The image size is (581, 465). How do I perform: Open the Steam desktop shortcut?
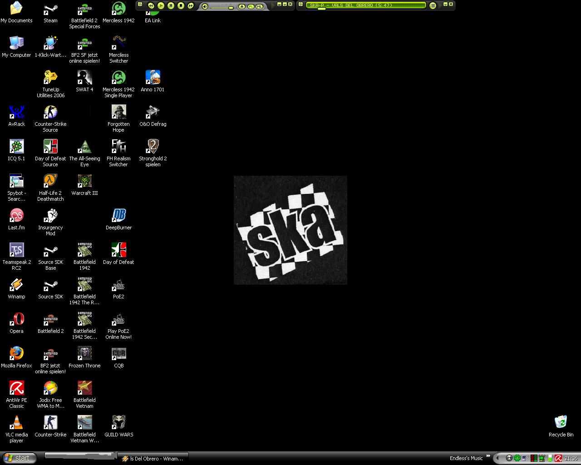click(50, 12)
